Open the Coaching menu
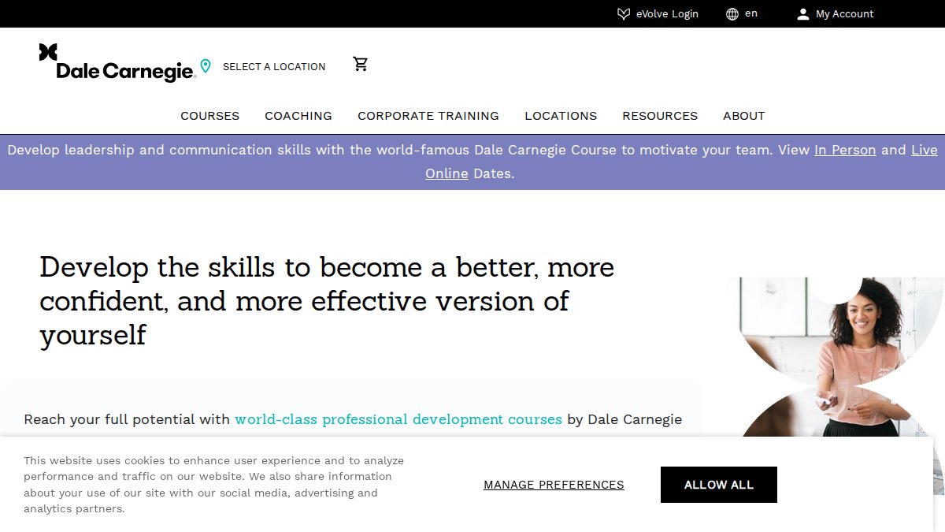 tap(298, 116)
